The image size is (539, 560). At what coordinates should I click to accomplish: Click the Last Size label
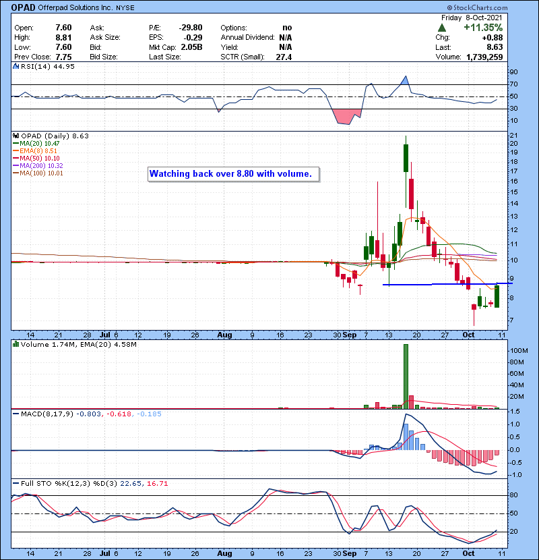(x=165, y=57)
